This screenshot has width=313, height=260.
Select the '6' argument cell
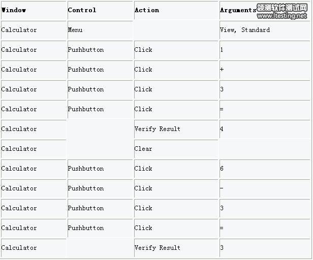click(x=222, y=169)
